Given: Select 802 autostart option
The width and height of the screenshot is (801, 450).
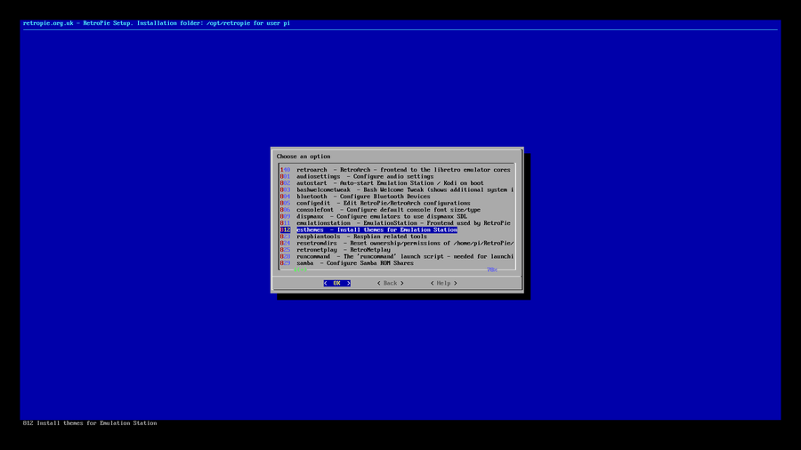Looking at the screenshot, I should [382, 183].
